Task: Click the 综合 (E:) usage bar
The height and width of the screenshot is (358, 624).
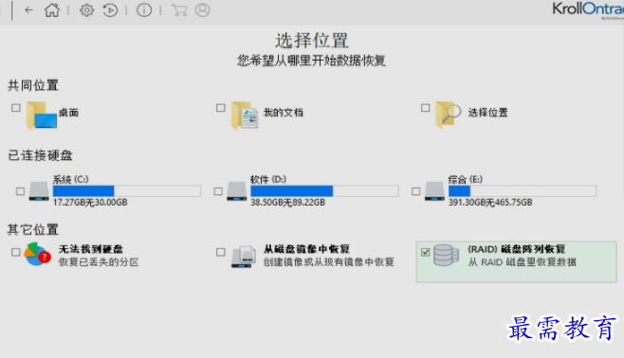Action: click(523, 191)
